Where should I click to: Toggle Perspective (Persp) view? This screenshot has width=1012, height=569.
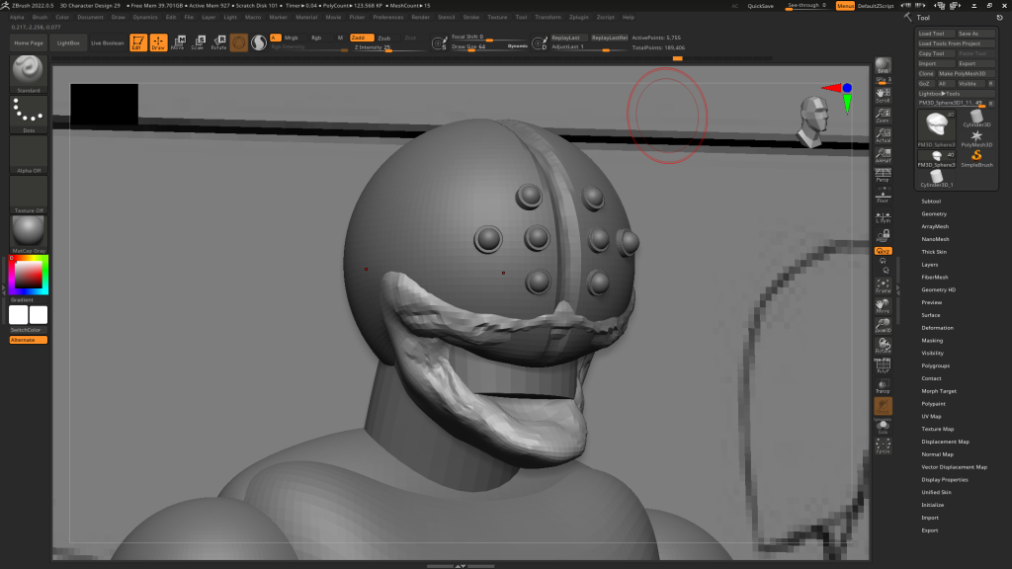coord(883,175)
